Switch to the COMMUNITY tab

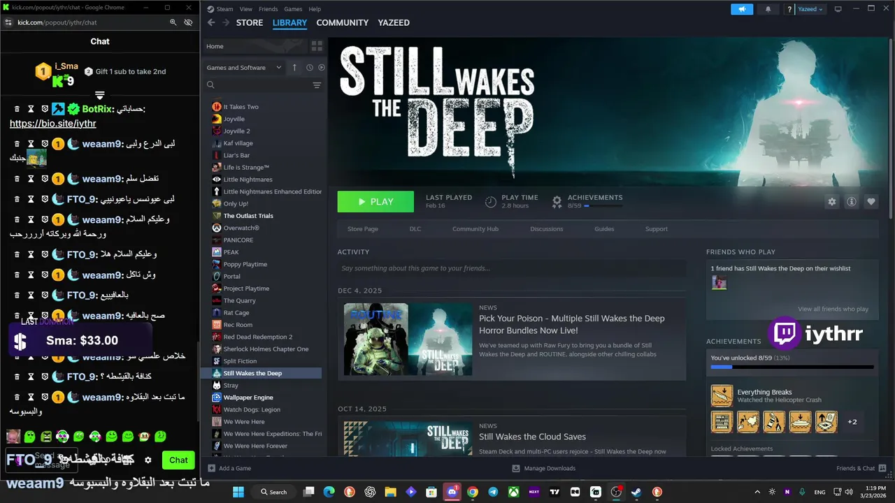tap(342, 22)
